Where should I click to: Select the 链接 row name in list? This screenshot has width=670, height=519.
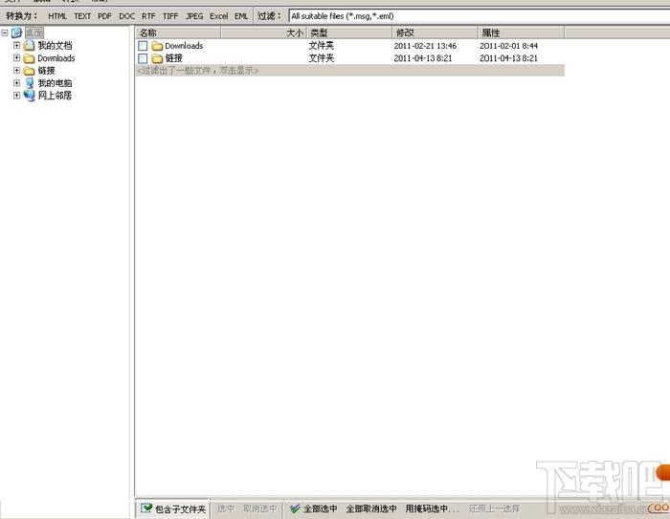tap(174, 58)
